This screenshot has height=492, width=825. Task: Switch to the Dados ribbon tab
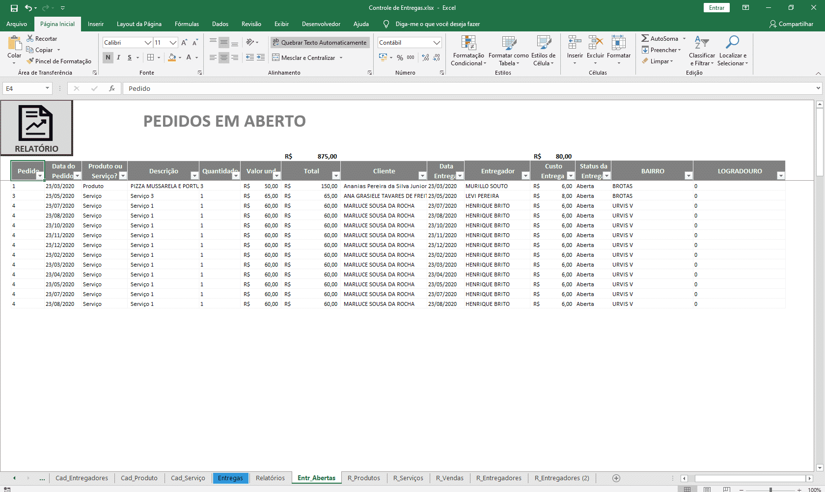click(x=220, y=24)
